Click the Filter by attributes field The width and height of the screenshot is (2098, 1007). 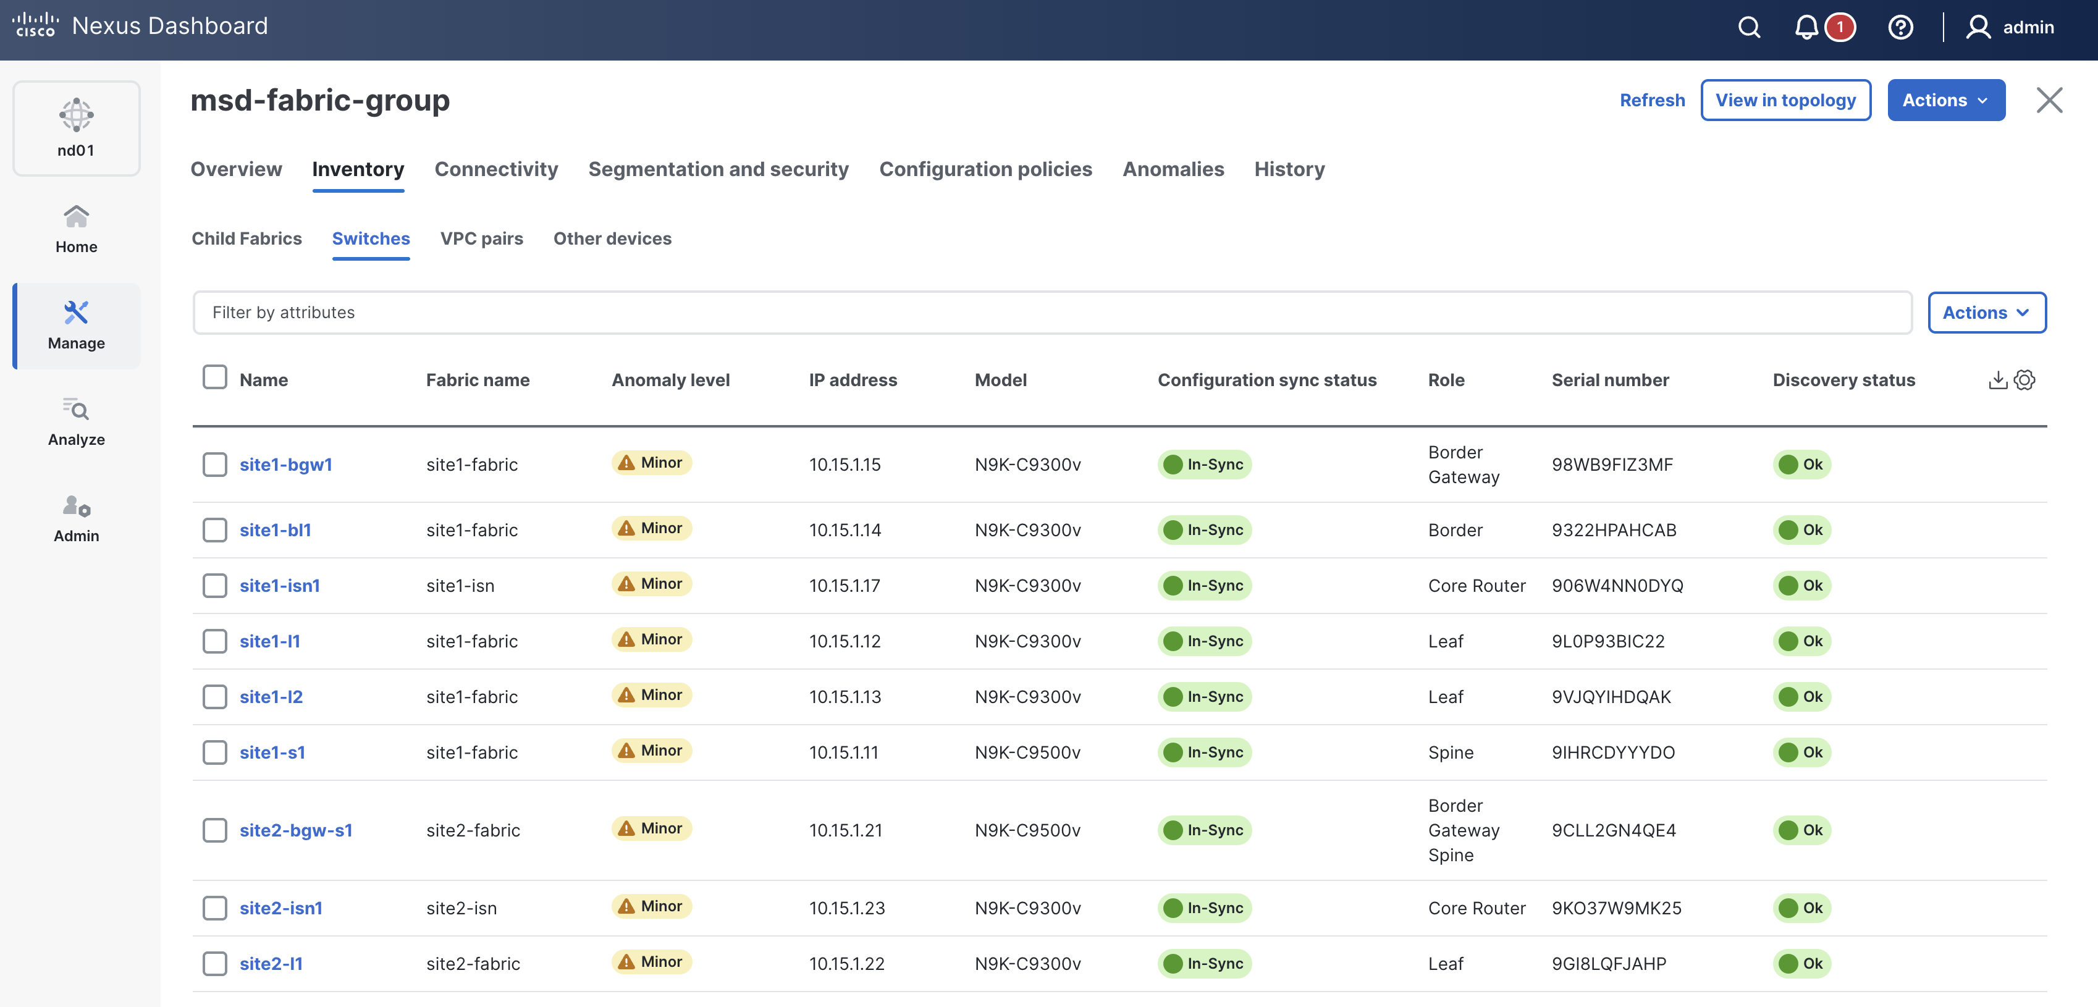point(1051,313)
